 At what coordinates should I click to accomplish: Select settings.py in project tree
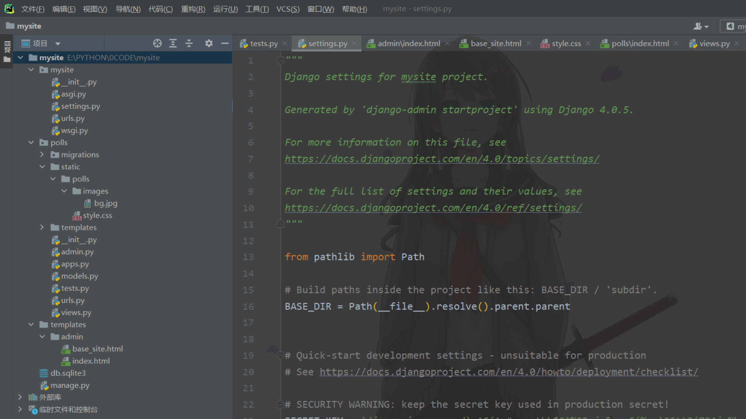80,106
